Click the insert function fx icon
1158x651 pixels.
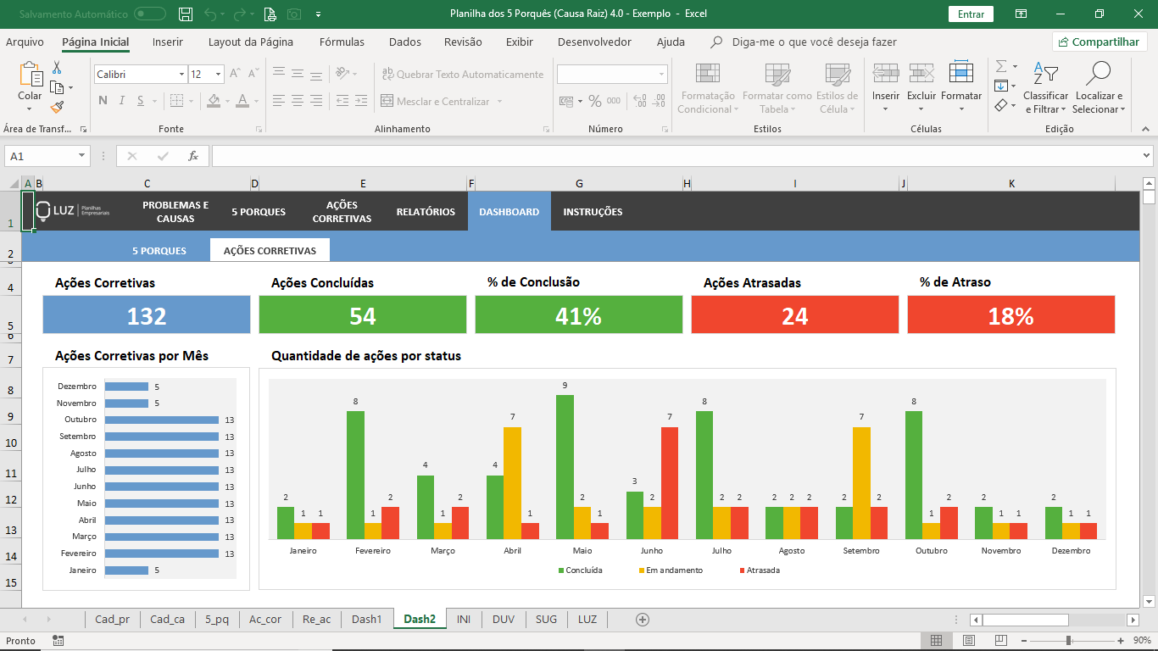coord(193,156)
